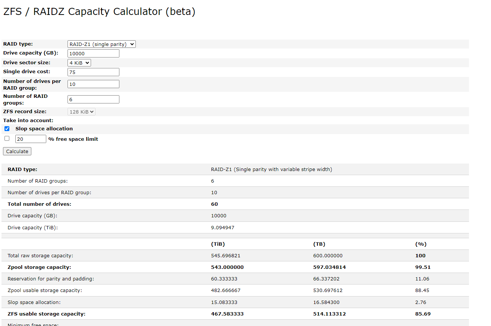Click ZFS usable storage value 467.583333
Image resolution: width=491 pixels, height=326 pixels.
pyautogui.click(x=227, y=314)
